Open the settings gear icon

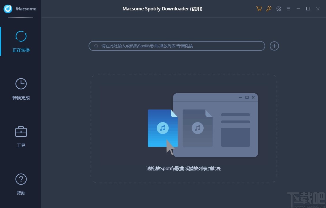(278, 9)
